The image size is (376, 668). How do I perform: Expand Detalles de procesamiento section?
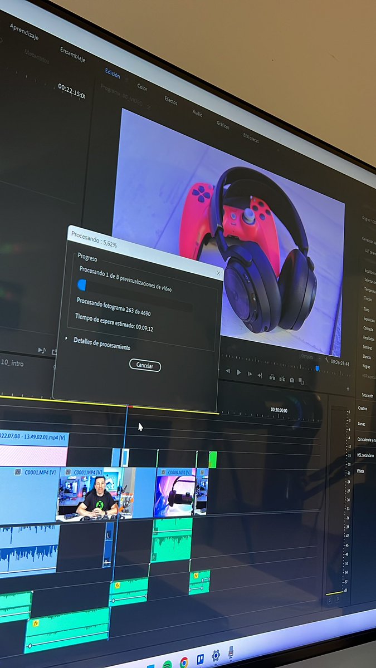click(x=67, y=338)
